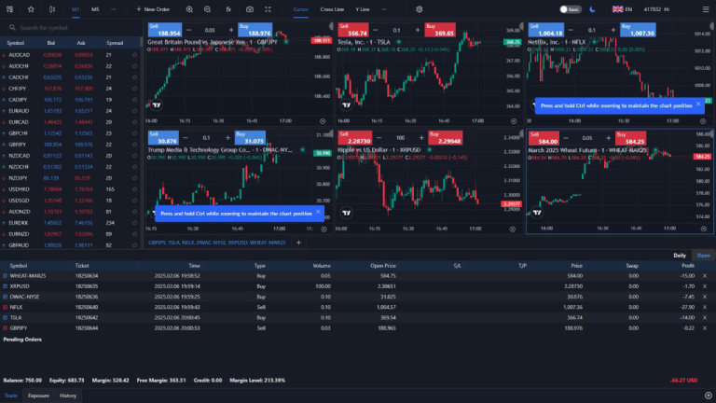
Task: Click the add panel icon at bottom right
Action: click(x=709, y=396)
